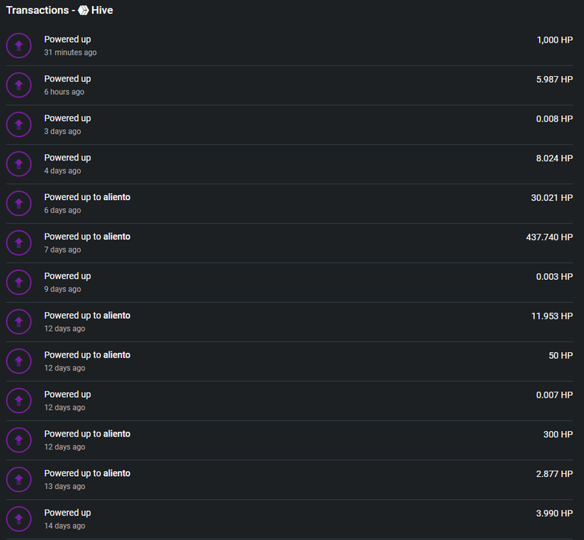
Task: Open the aliento link in the 437.740 HP row
Action: [116, 237]
